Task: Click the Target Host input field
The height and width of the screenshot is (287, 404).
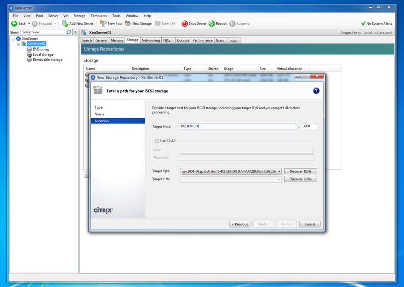Action: coord(238,126)
